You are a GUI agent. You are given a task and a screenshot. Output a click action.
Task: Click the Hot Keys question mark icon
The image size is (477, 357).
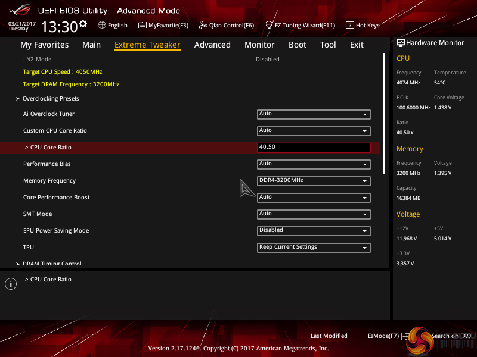tap(350, 25)
